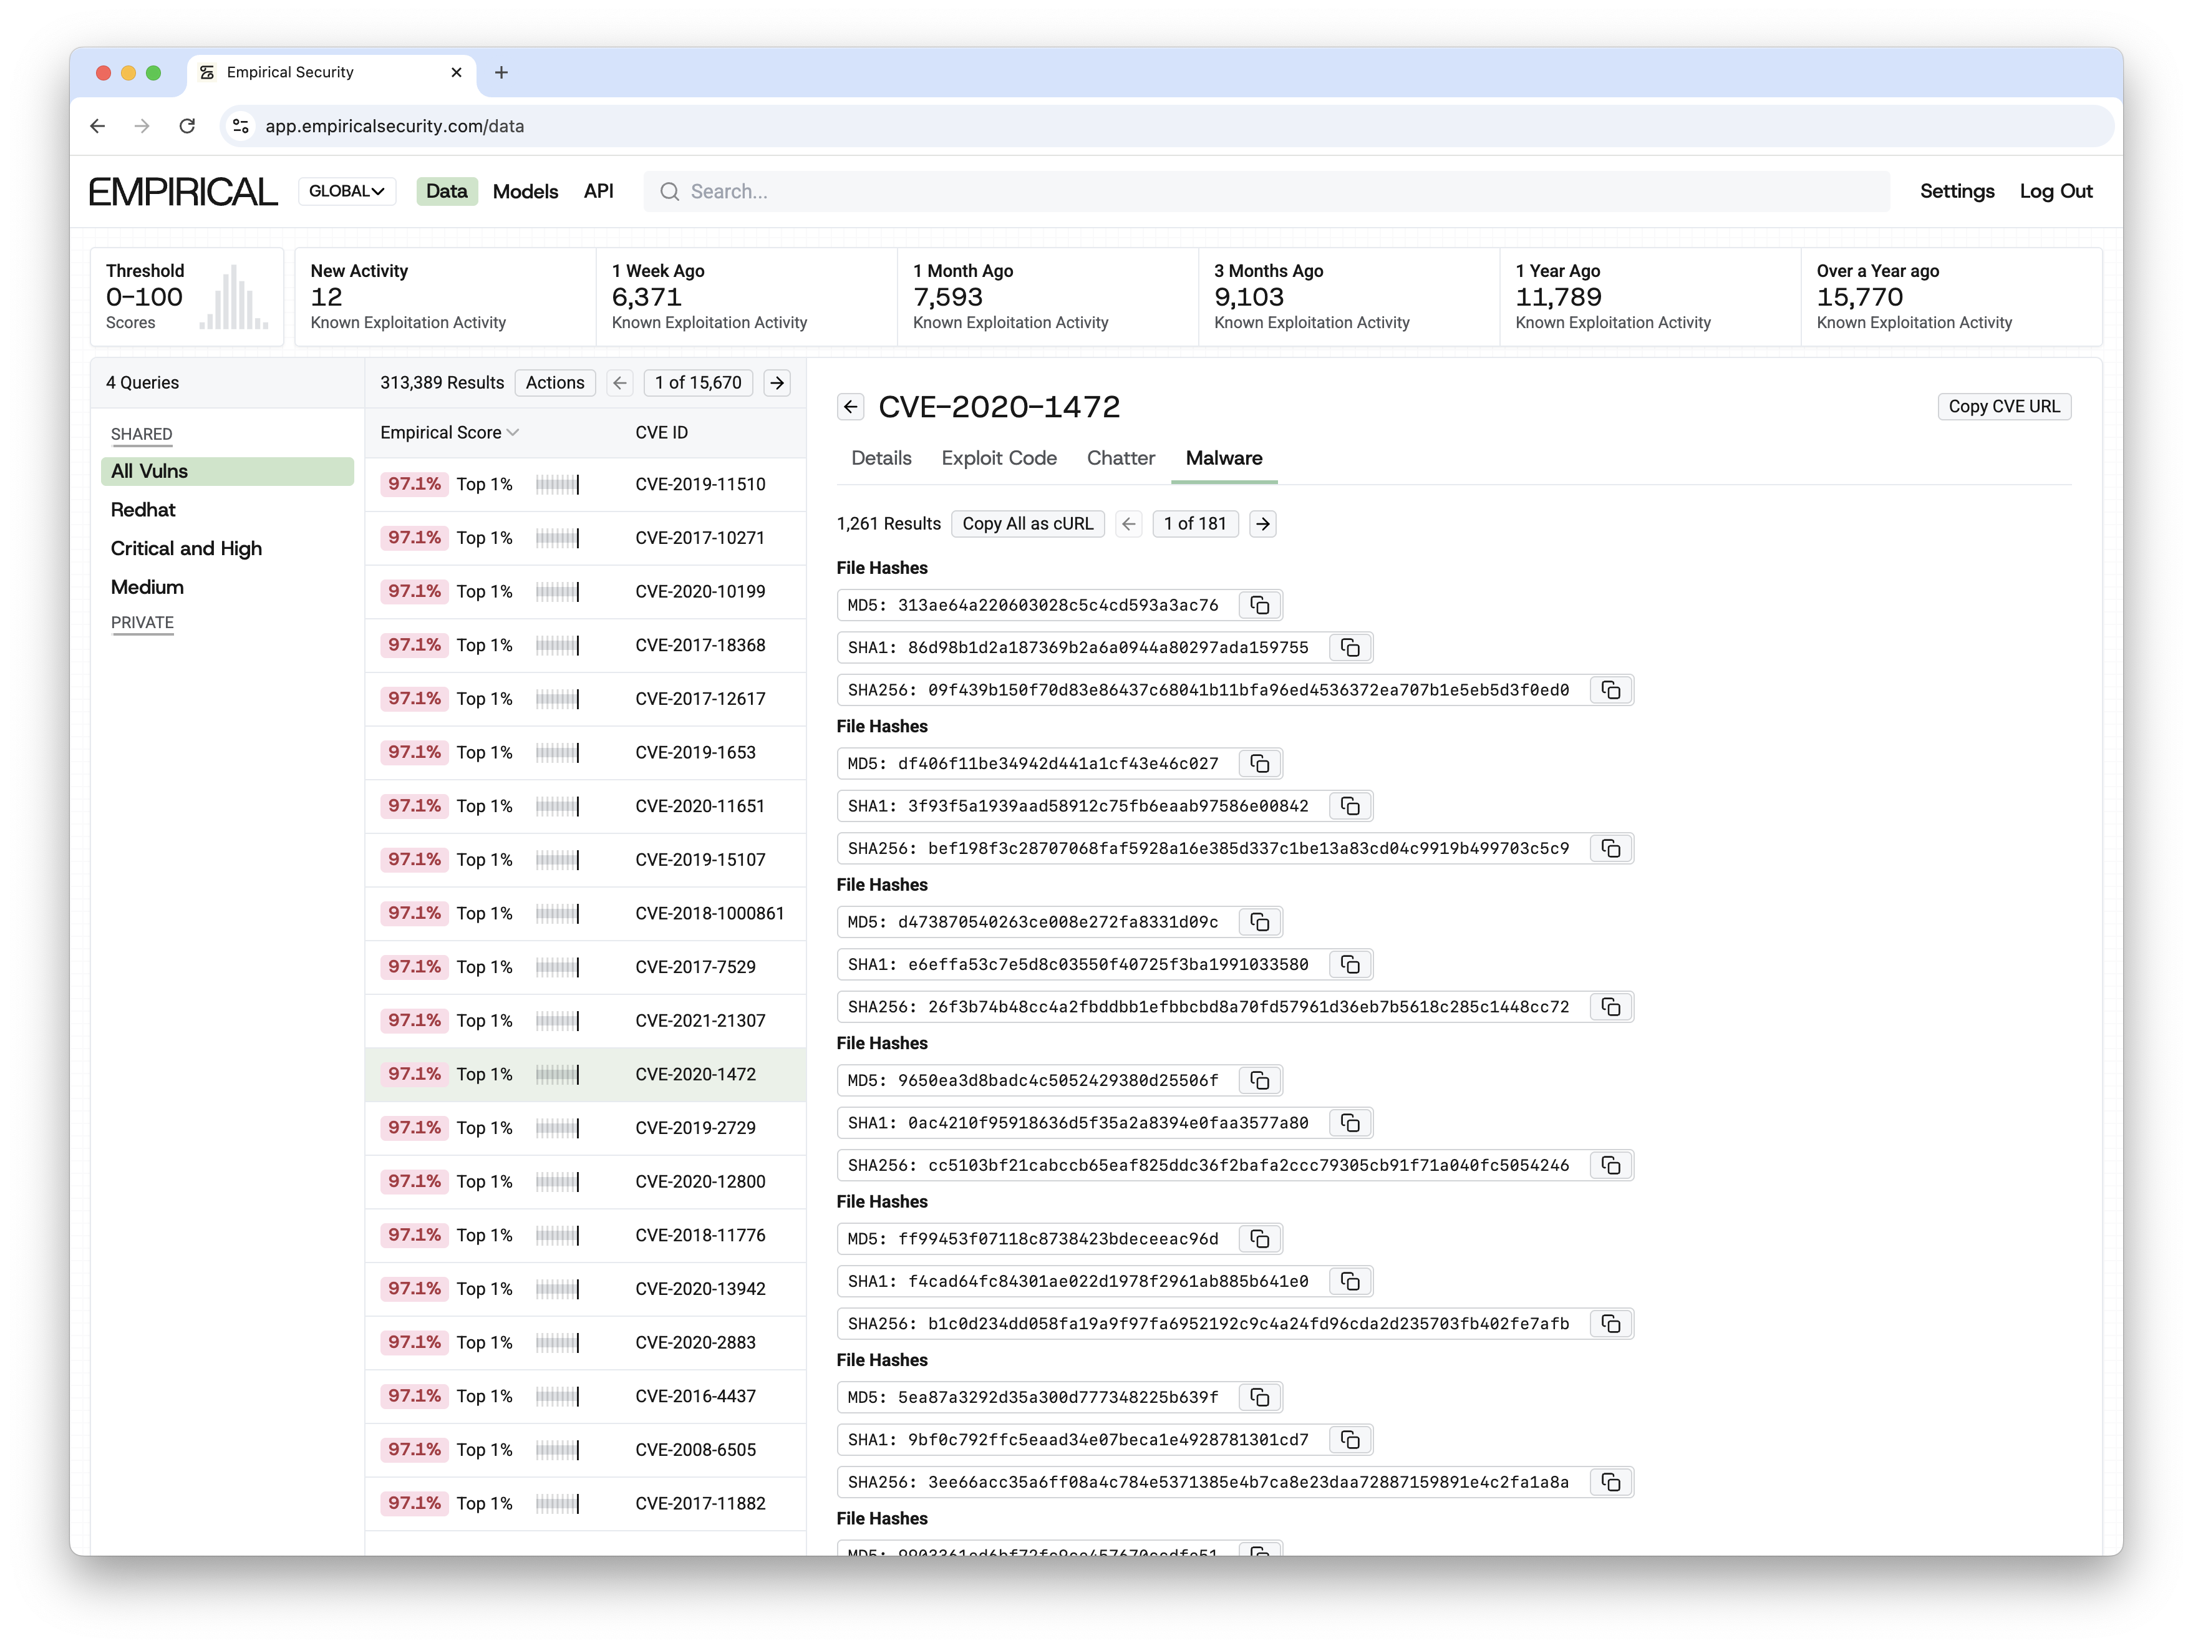Click Copy All as cURL button
Screen dimensions: 2193x1648
point(1027,523)
